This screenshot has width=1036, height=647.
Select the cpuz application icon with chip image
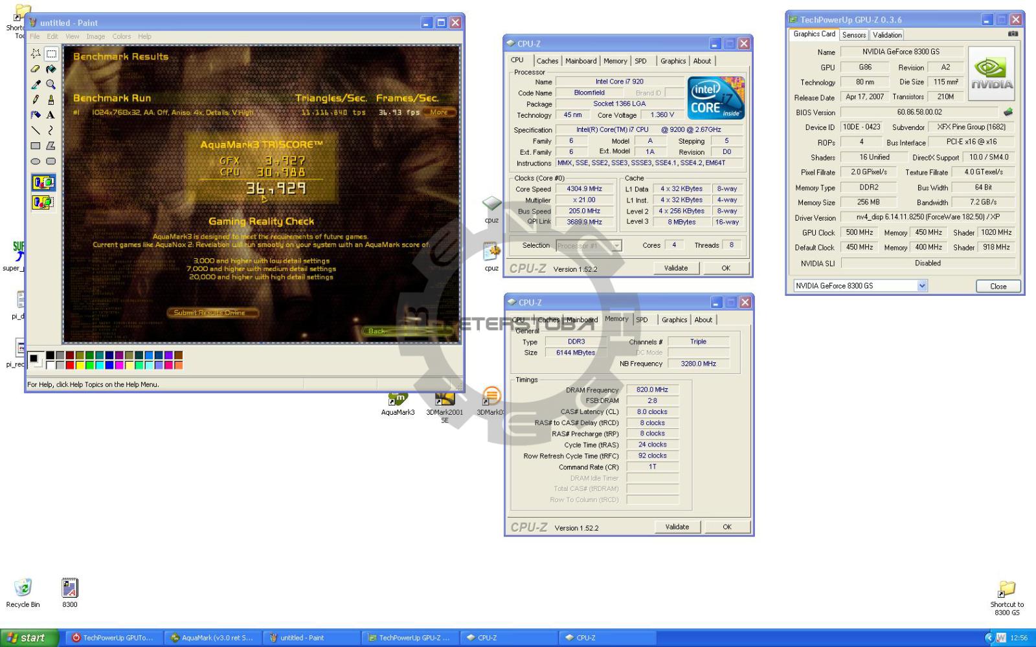[x=491, y=210]
